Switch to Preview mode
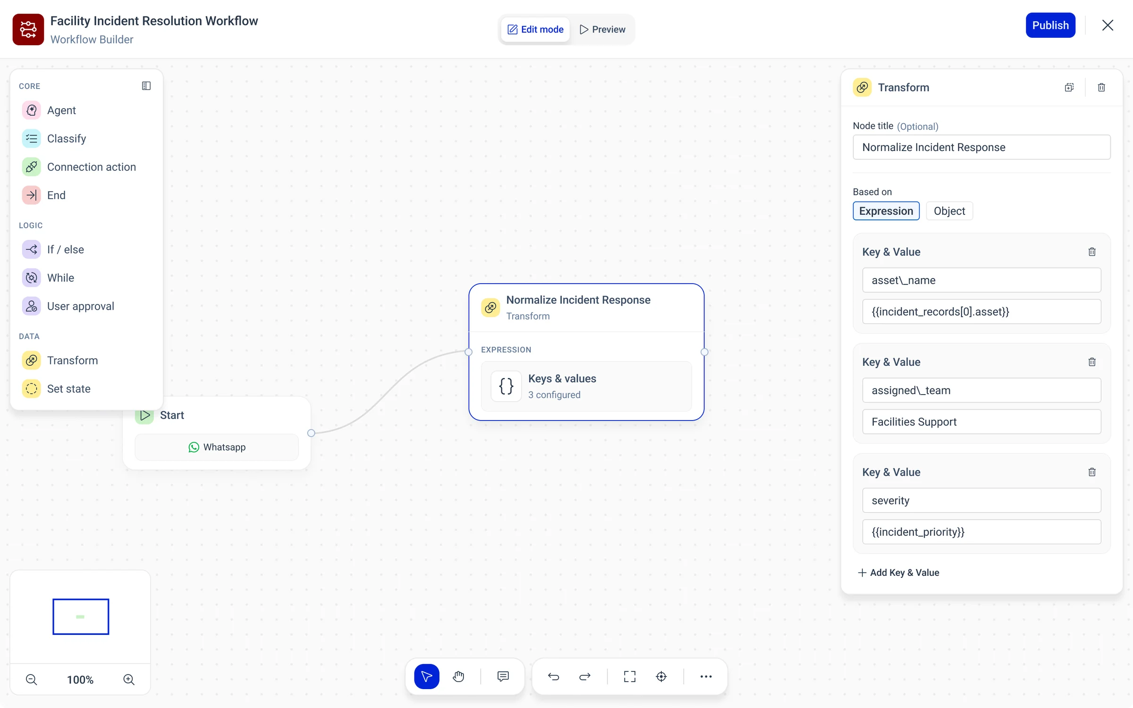Viewport: 1133px width, 708px height. point(602,29)
